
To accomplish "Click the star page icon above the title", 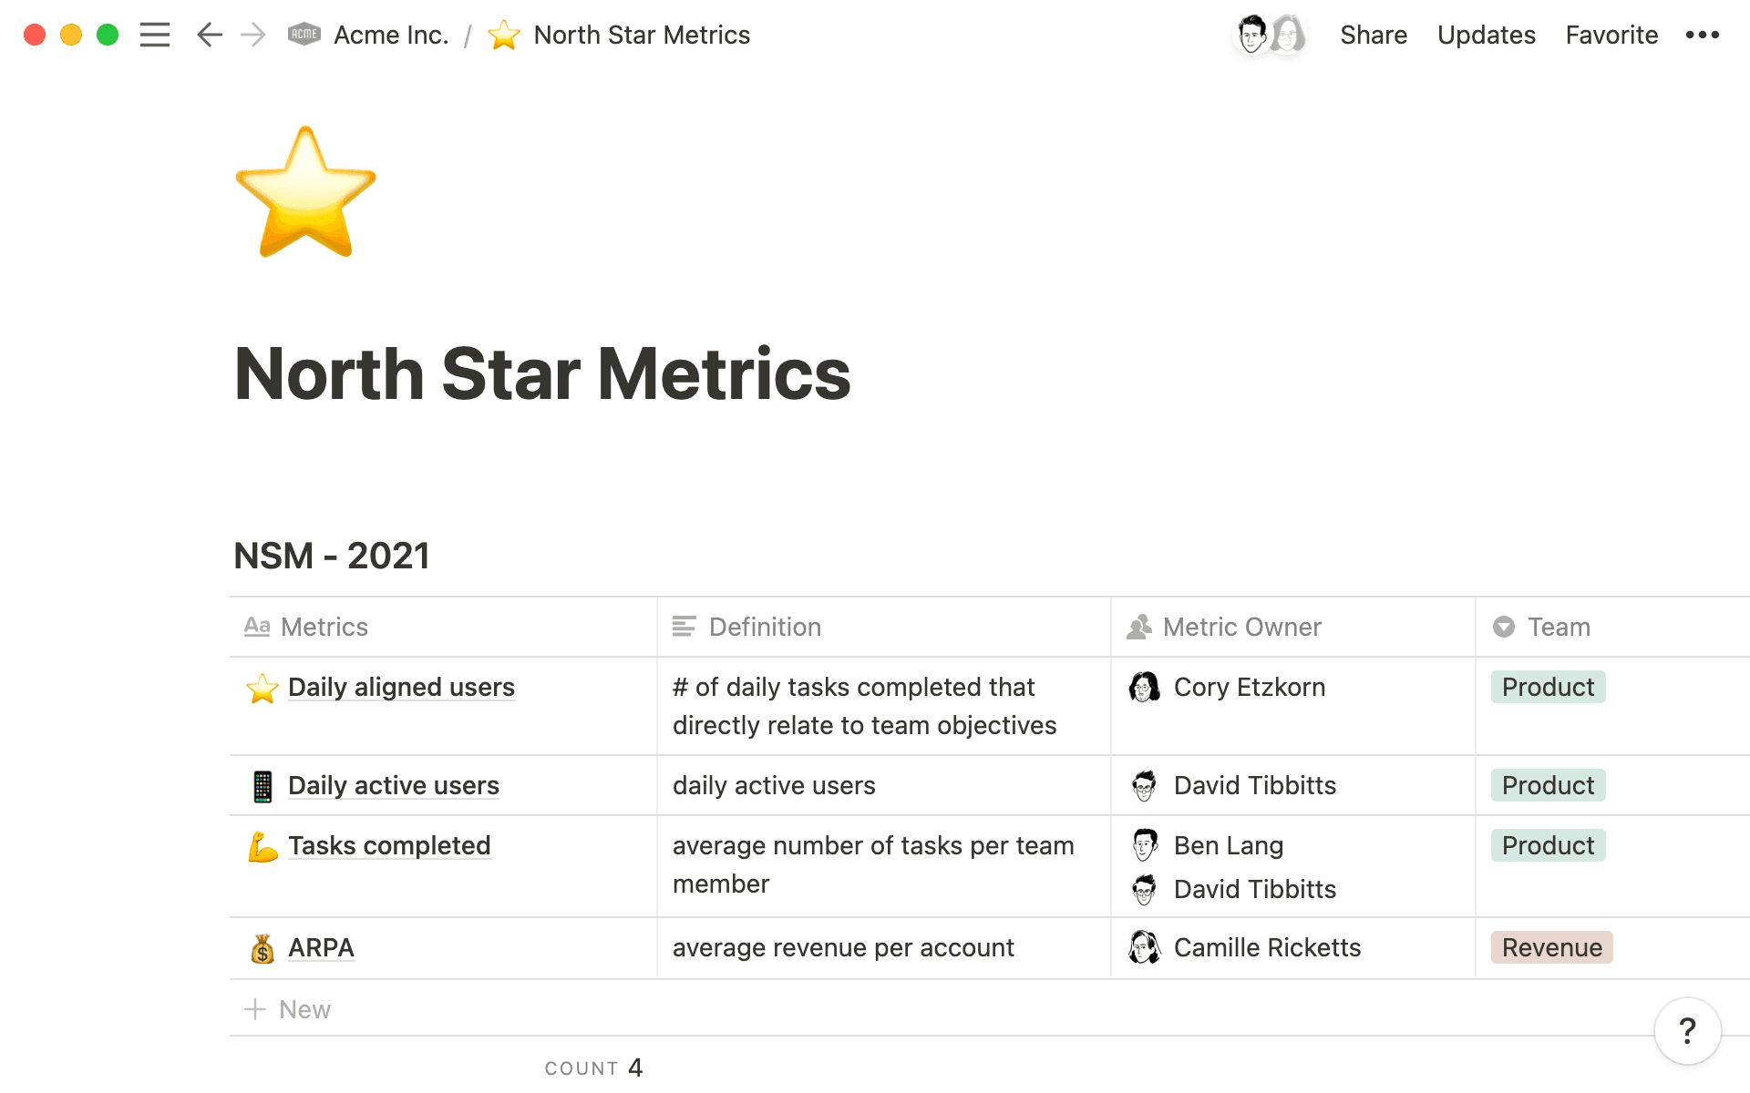I will (304, 191).
